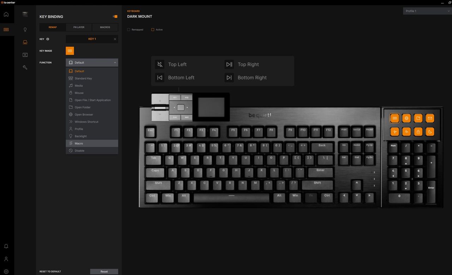Select the F1 key on the keyboard
This screenshot has width=452, height=275.
[176, 132]
